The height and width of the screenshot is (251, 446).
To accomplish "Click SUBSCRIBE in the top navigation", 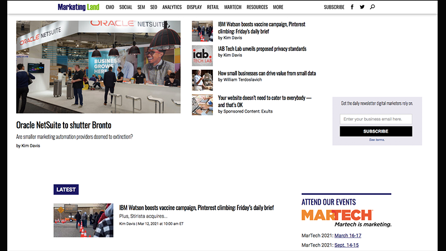I will (x=334, y=7).
